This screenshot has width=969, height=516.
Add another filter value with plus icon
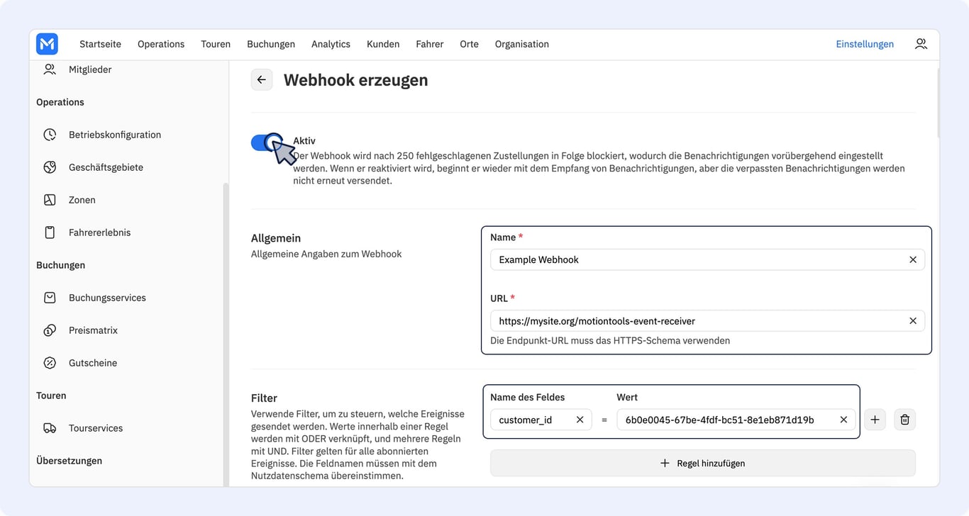[875, 420]
